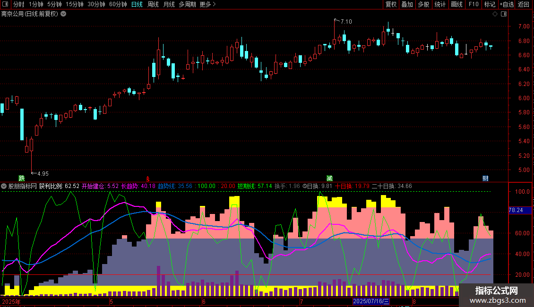Click the 获利比例 value label

tap(59, 186)
